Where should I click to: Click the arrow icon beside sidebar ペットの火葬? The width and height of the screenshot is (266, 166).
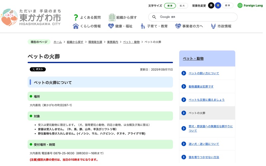(x=184, y=113)
